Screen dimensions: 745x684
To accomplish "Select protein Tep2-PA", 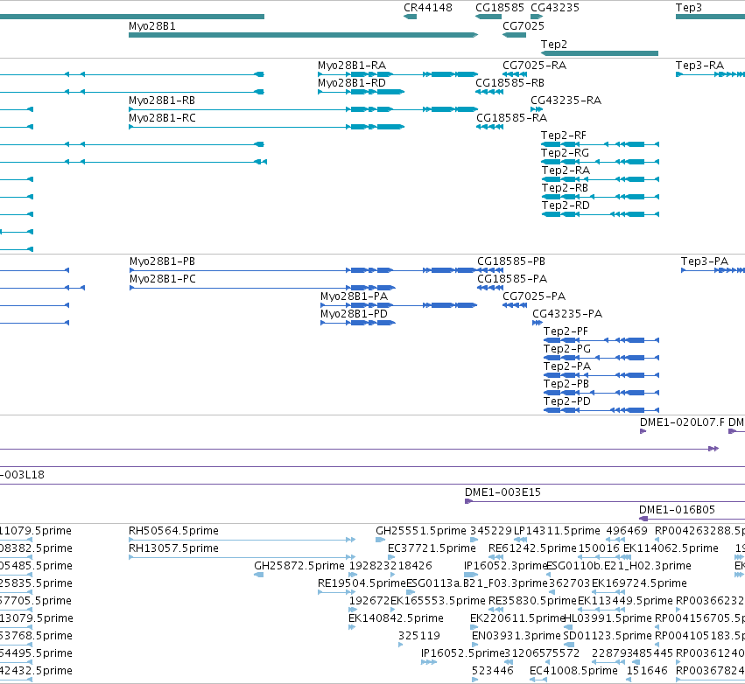I will pos(601,375).
